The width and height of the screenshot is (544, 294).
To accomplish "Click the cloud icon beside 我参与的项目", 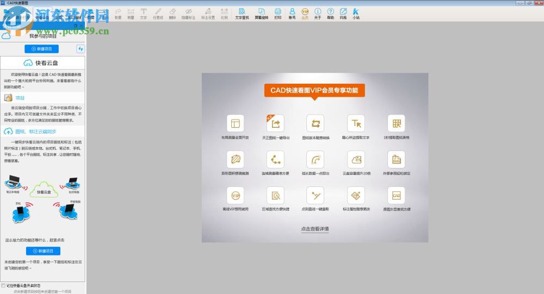I will 6,36.
